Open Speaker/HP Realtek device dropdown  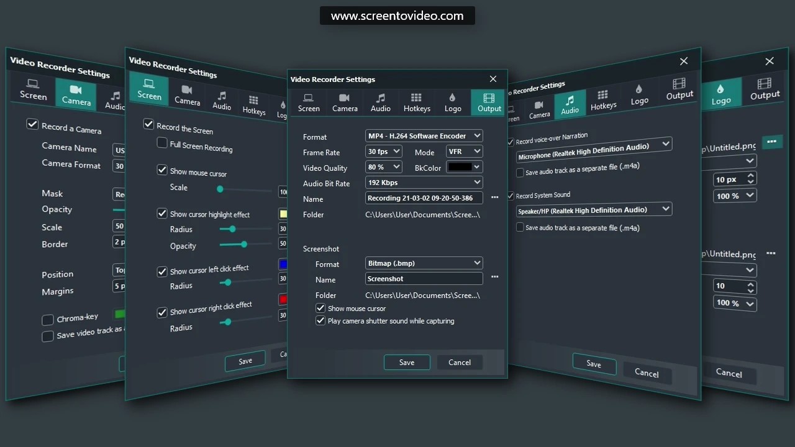pos(593,210)
